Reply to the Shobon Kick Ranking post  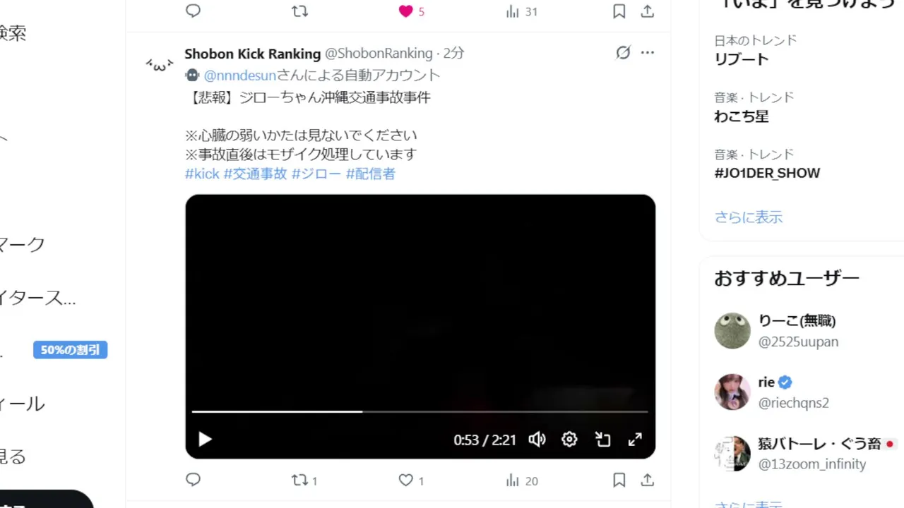click(194, 480)
